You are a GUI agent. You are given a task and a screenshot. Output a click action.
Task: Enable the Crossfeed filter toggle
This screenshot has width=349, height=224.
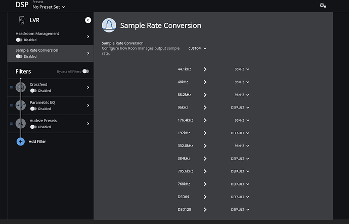click(x=33, y=91)
